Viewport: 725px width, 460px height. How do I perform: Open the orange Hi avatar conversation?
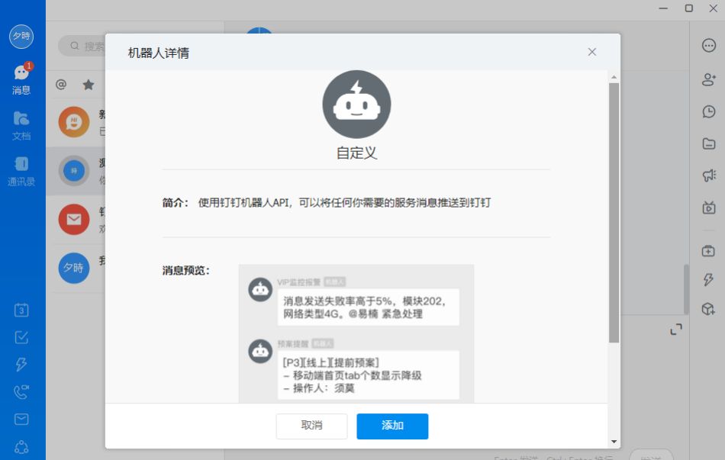[74, 122]
